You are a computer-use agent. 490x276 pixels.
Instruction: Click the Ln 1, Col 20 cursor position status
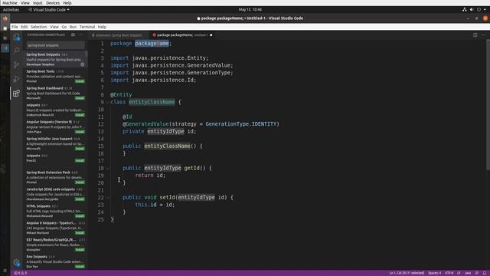(x=407, y=273)
